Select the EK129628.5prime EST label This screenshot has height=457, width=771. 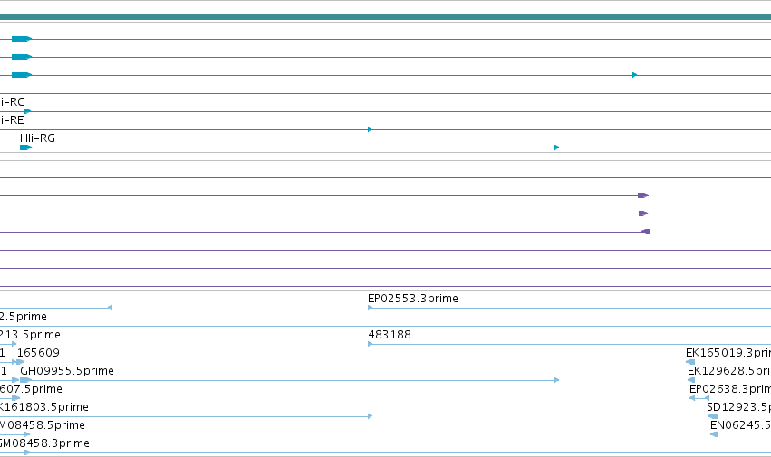[x=729, y=371]
